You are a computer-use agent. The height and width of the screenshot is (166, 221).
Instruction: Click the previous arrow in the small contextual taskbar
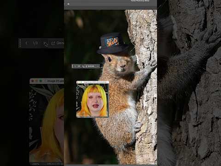click(75, 66)
